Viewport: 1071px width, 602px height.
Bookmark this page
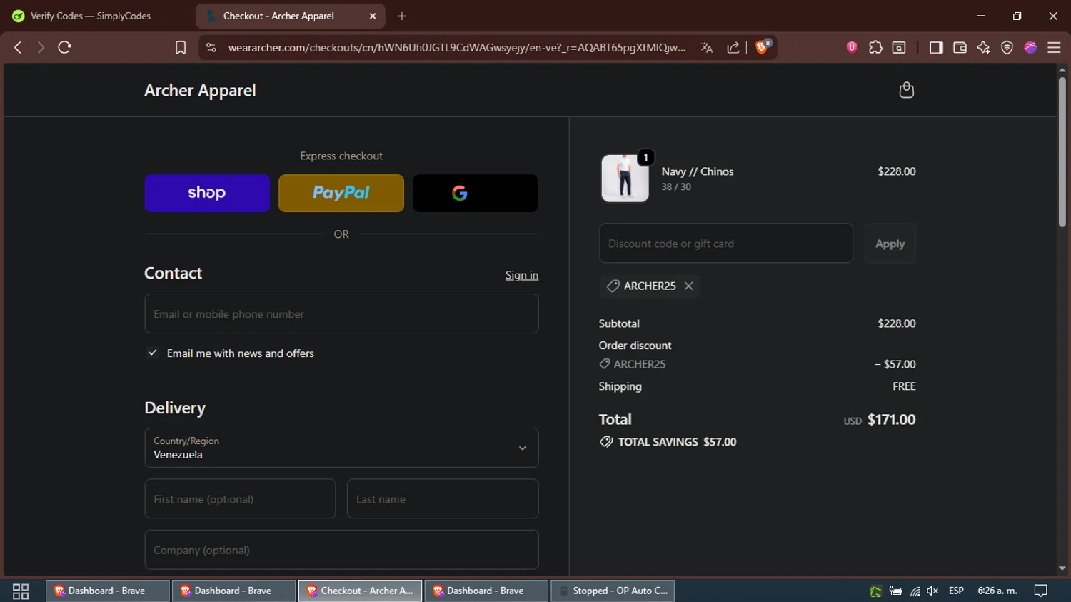click(181, 47)
